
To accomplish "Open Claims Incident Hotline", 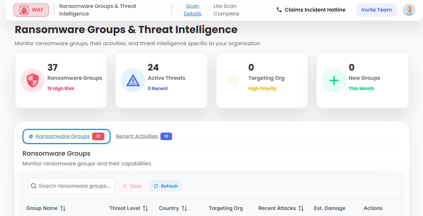I will 315,10.
